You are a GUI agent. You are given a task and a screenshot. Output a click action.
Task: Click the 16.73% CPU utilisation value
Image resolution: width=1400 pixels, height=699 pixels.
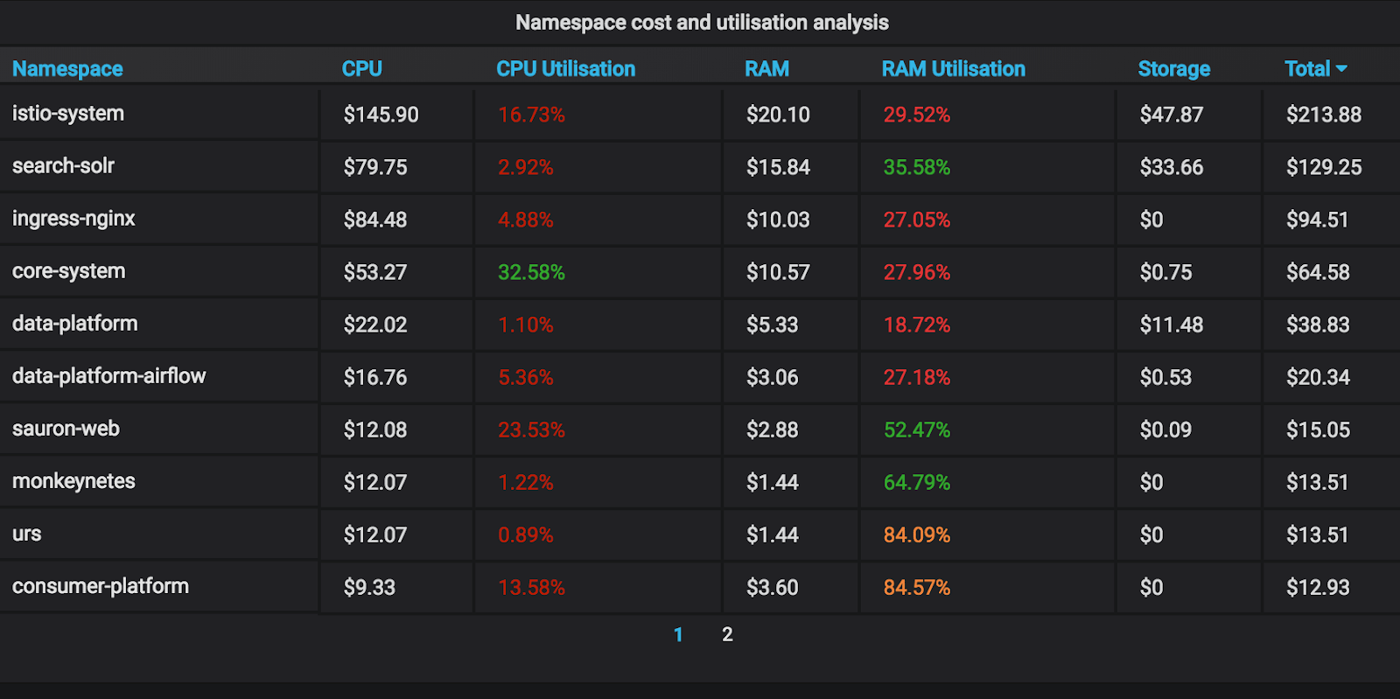coord(532,115)
